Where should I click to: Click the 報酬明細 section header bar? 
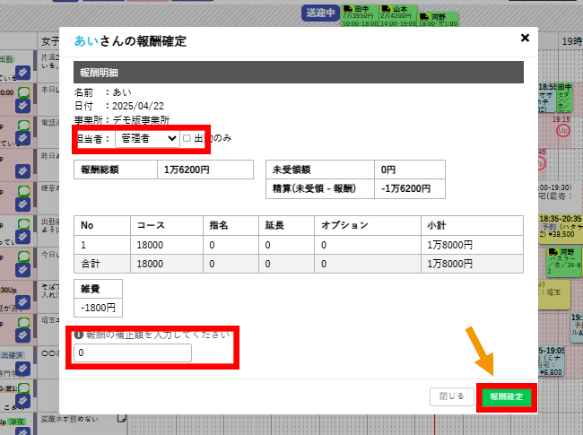click(x=299, y=73)
